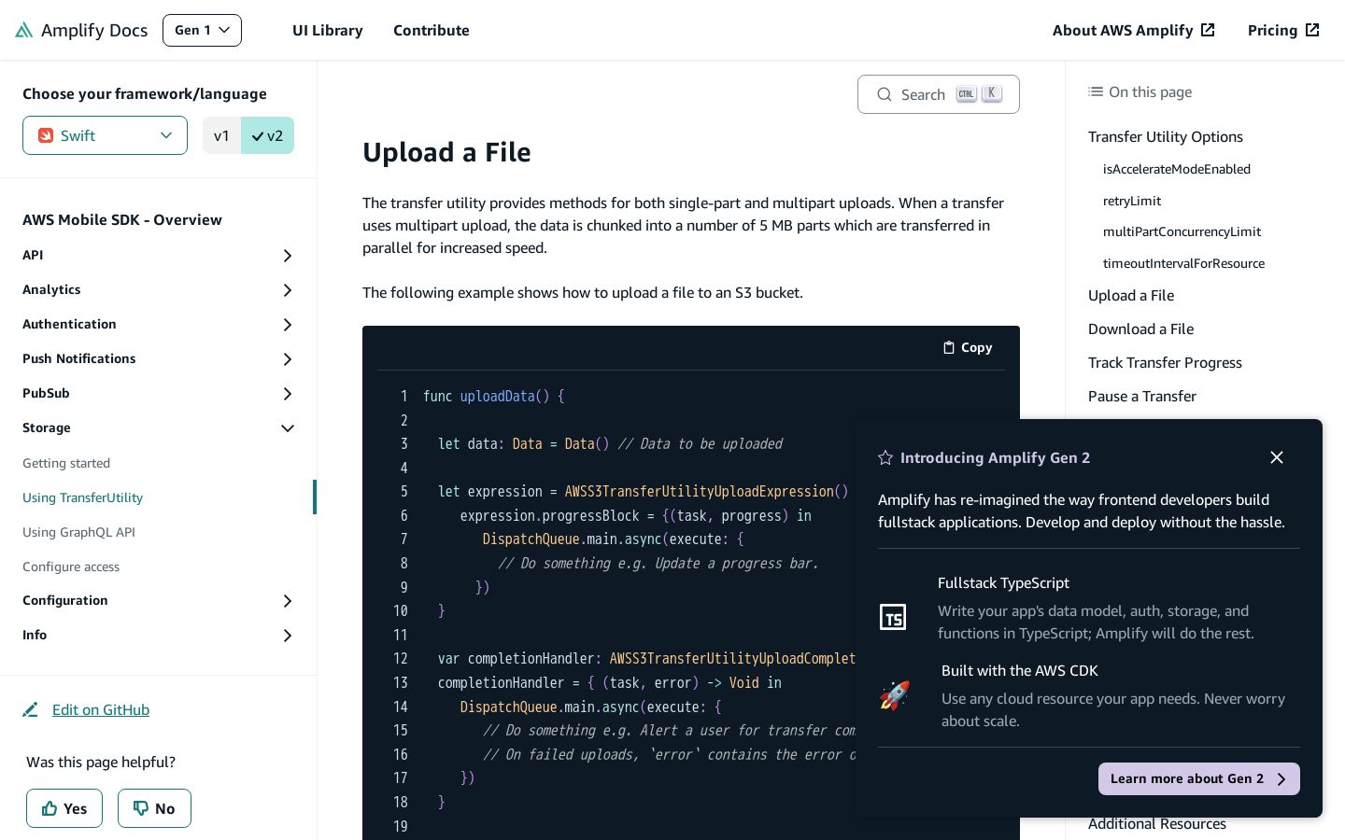Click the Fullstack TypeScript heading
This screenshot has height=840, width=1345.
pyautogui.click(x=1003, y=582)
